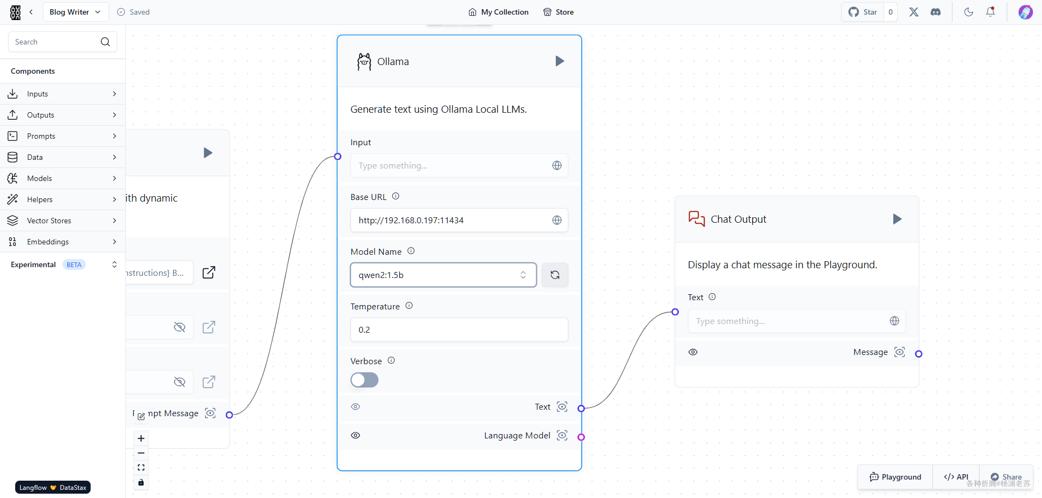
Task: Open the API panel
Action: point(956,477)
